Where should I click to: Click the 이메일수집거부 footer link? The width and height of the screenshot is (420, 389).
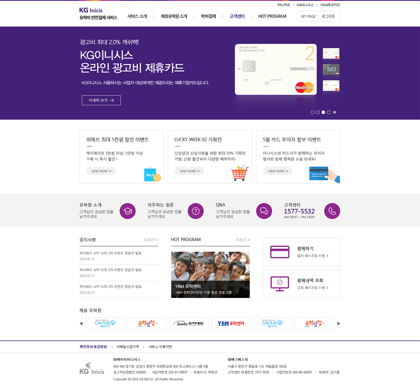coord(128,347)
